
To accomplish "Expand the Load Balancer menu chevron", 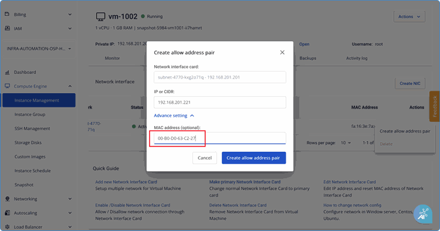I will click(70, 227).
